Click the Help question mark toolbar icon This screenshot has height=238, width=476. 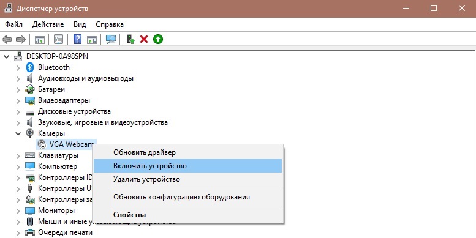pyautogui.click(x=77, y=39)
